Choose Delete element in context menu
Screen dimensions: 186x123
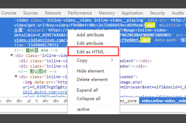point(94,80)
